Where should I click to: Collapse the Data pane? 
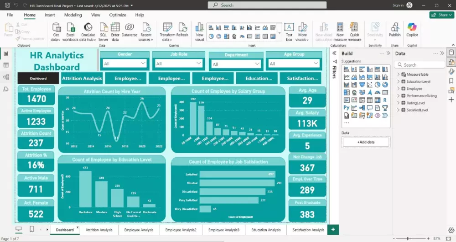(x=442, y=53)
